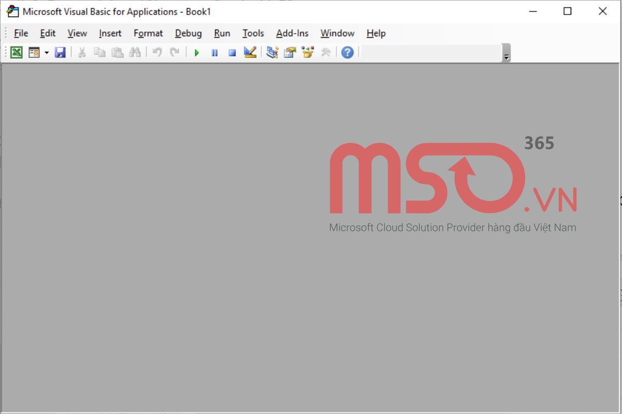Open Project Explorer icon
The width and height of the screenshot is (622, 414).
272,52
